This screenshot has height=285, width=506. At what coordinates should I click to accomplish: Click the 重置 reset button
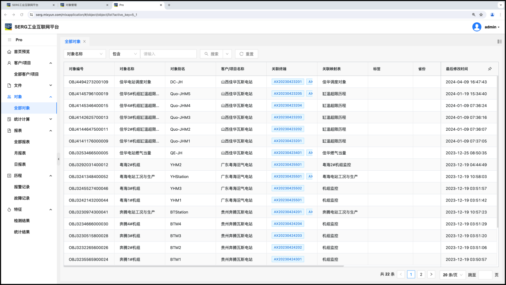pos(246,54)
